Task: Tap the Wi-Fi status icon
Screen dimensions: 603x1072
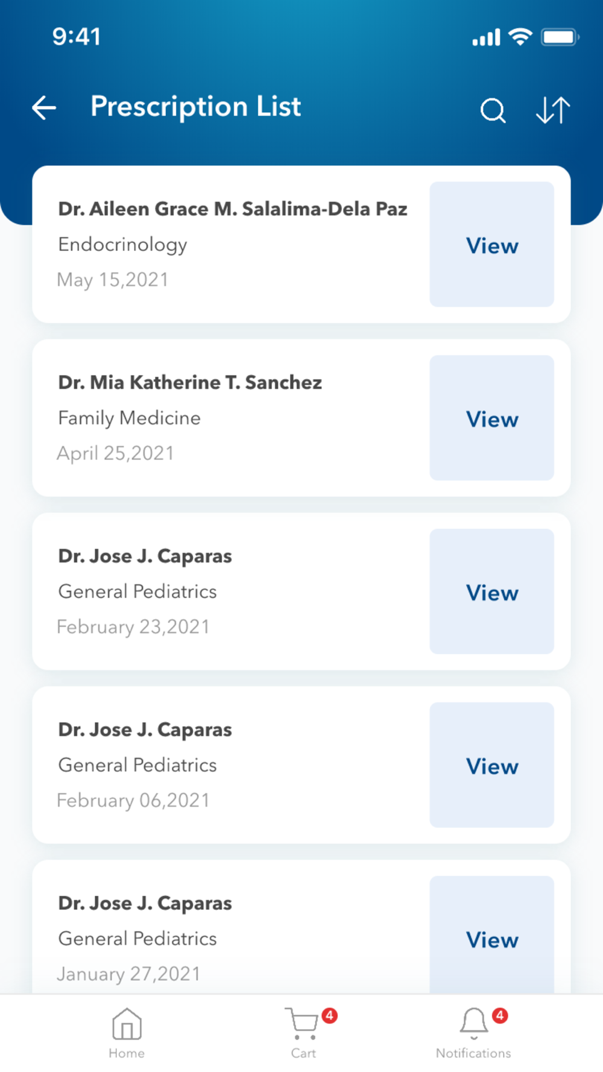Action: click(520, 37)
